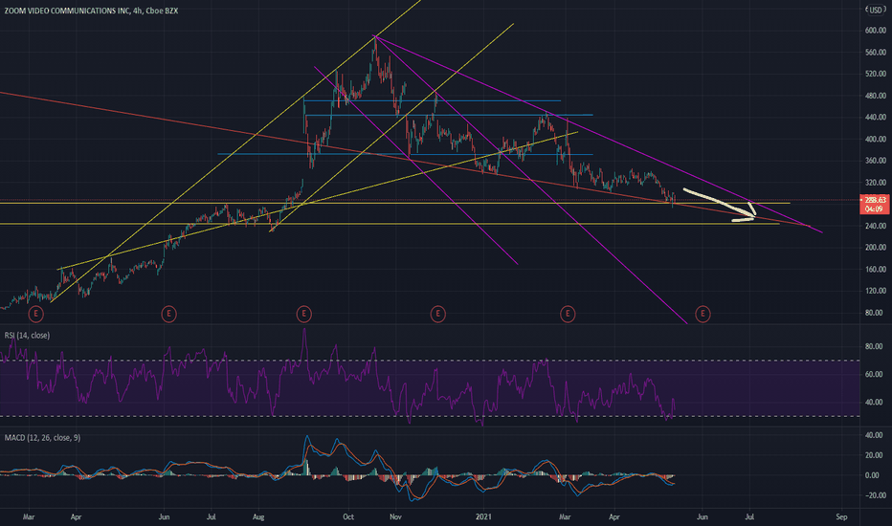The height and width of the screenshot is (526, 892).
Task: Click the earnings E marker between Aug and Oct
Action: [x=303, y=314]
